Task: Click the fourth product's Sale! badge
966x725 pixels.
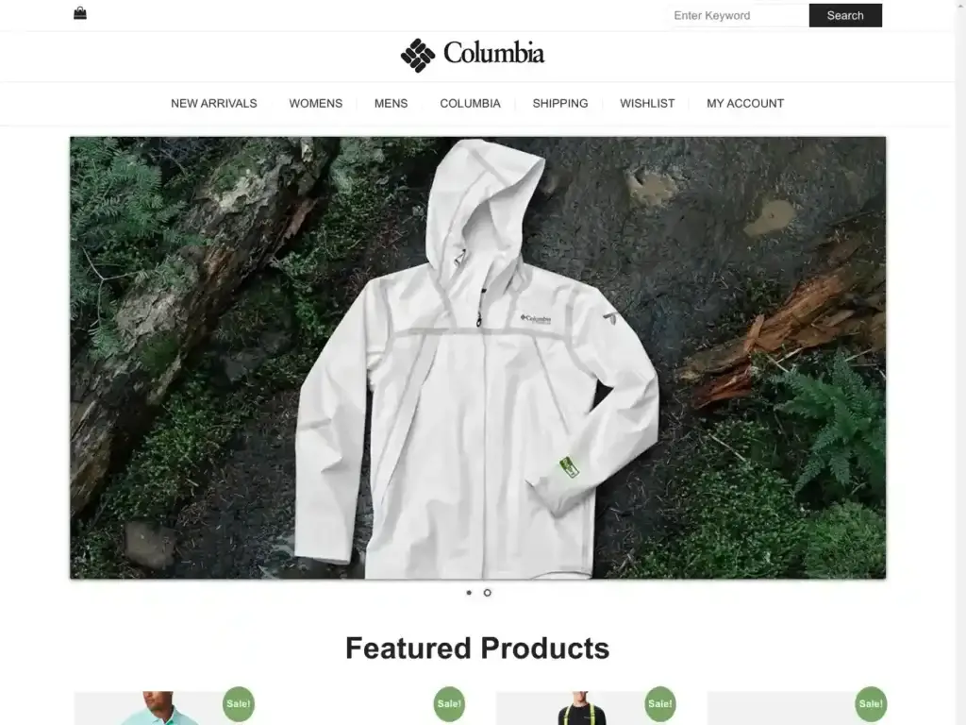Action: (x=871, y=703)
